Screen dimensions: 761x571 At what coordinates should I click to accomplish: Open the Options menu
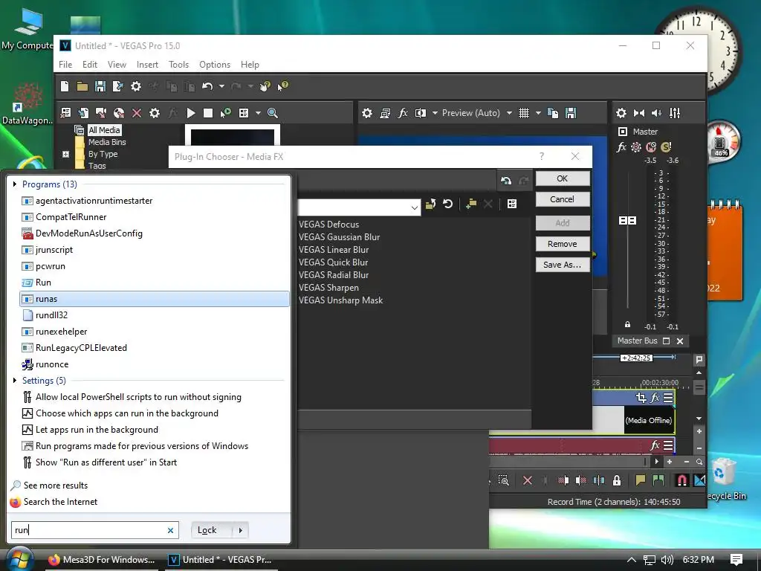[215, 65]
